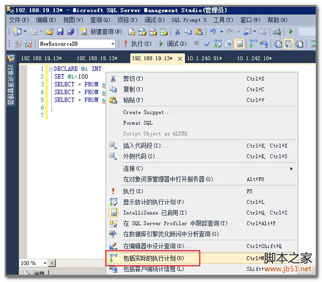The image size is (322, 282).
Task: Choose 插入代码段(I)... menu entry
Action: point(202,146)
